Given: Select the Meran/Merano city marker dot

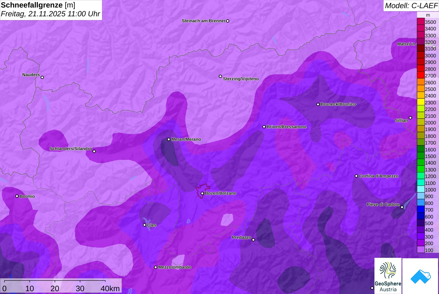Looking at the screenshot, I should click(169, 139).
